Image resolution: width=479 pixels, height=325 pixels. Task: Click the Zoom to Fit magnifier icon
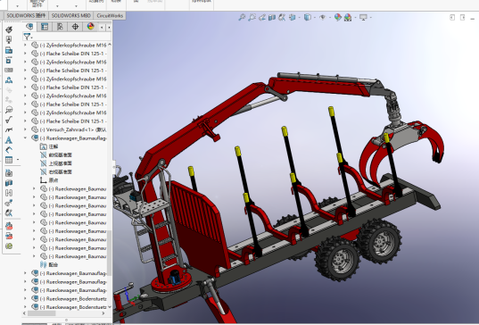[x=242, y=18]
